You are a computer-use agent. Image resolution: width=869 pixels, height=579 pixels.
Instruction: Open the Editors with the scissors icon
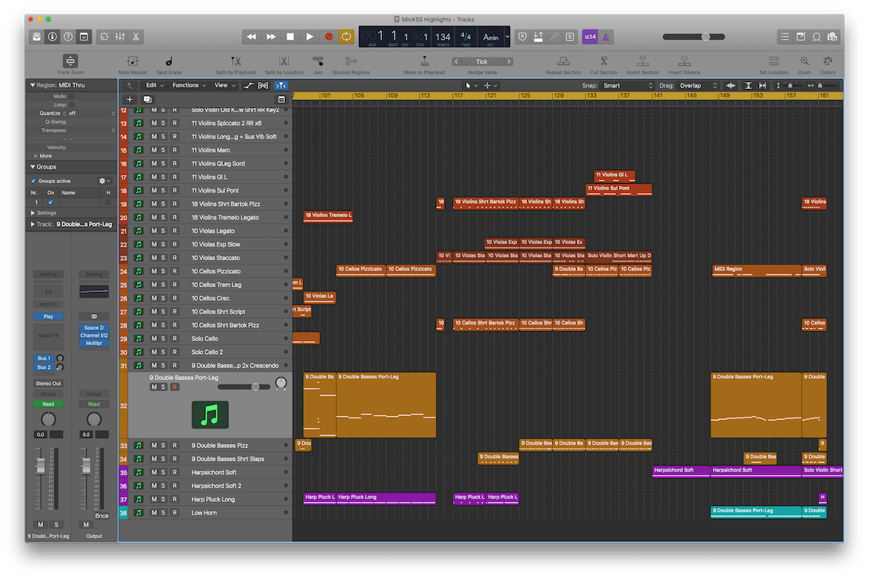coord(136,37)
